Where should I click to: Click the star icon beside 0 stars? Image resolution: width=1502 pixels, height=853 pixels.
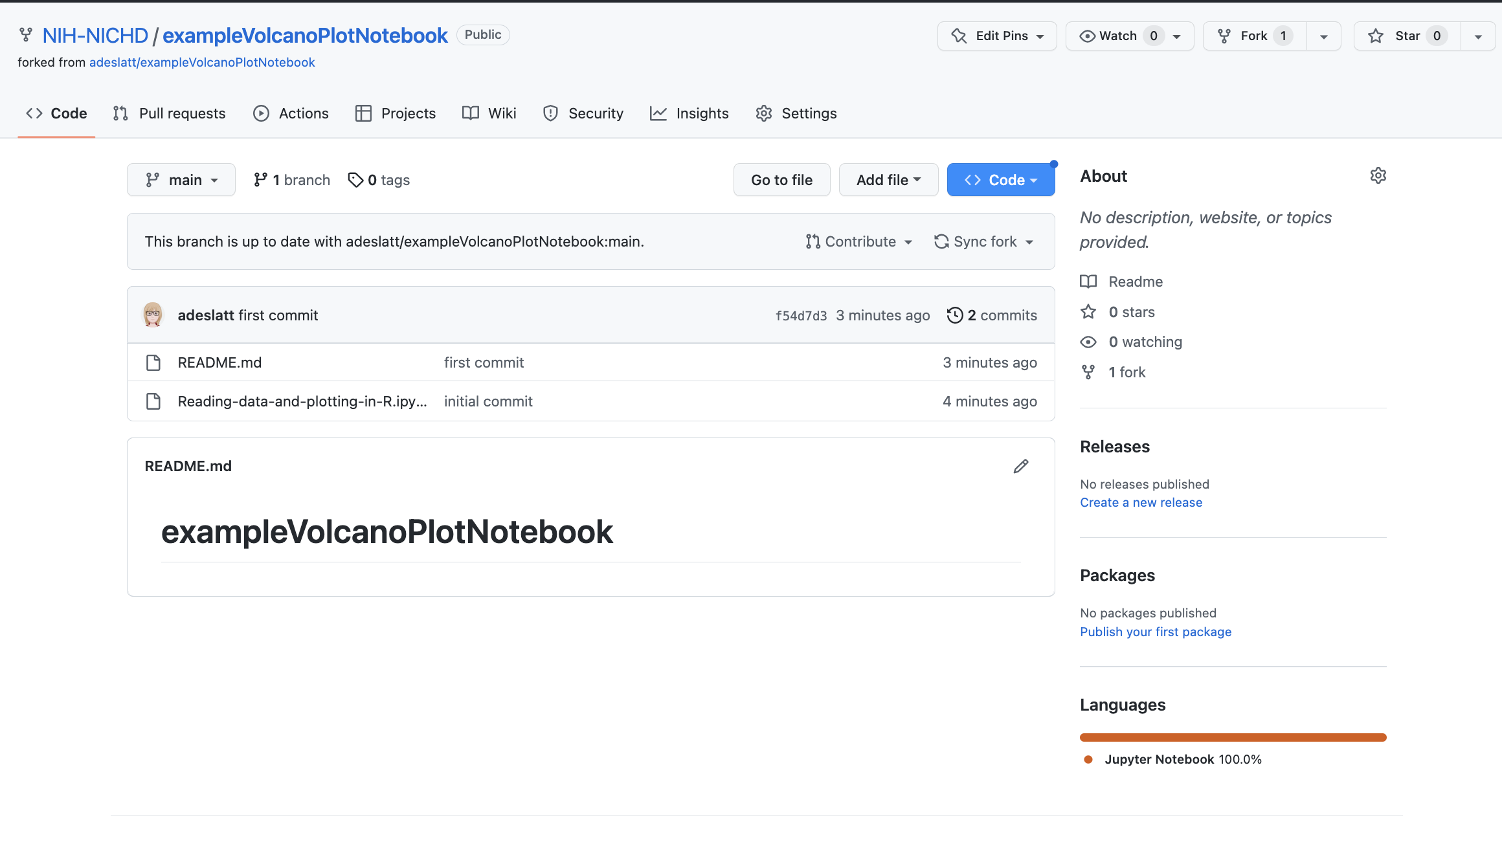pyautogui.click(x=1088, y=312)
